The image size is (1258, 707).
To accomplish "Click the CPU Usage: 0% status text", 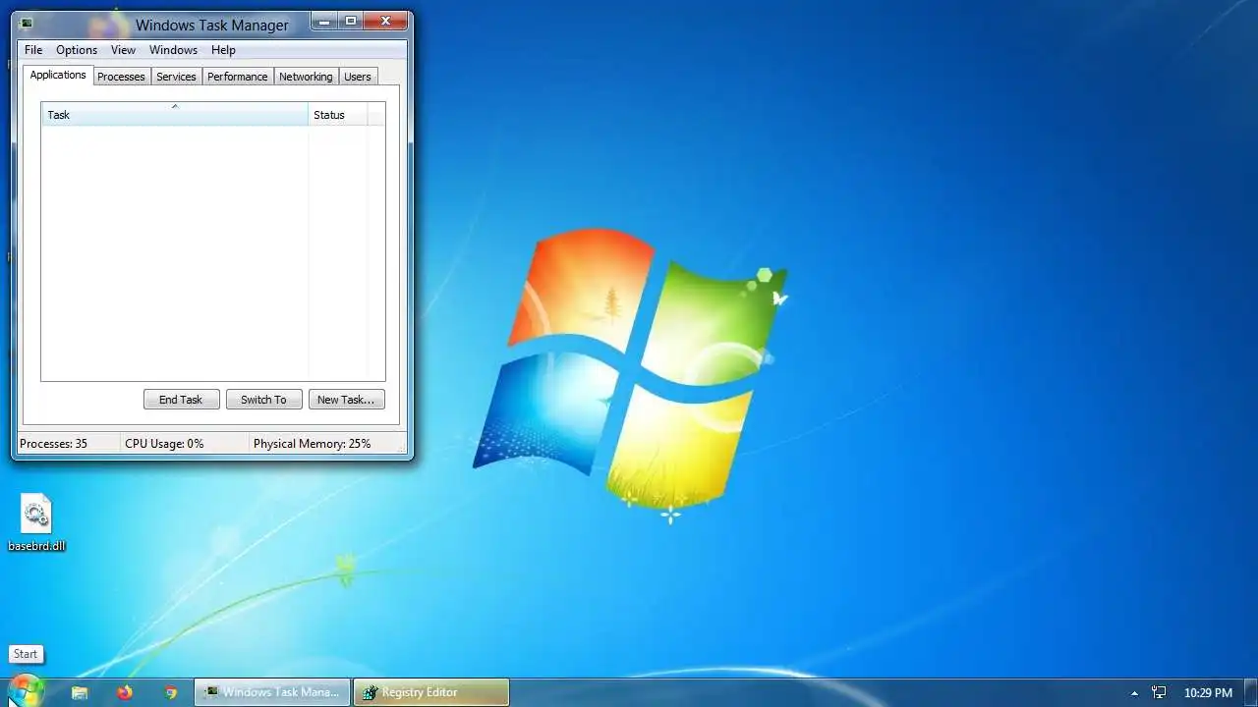I will [164, 444].
